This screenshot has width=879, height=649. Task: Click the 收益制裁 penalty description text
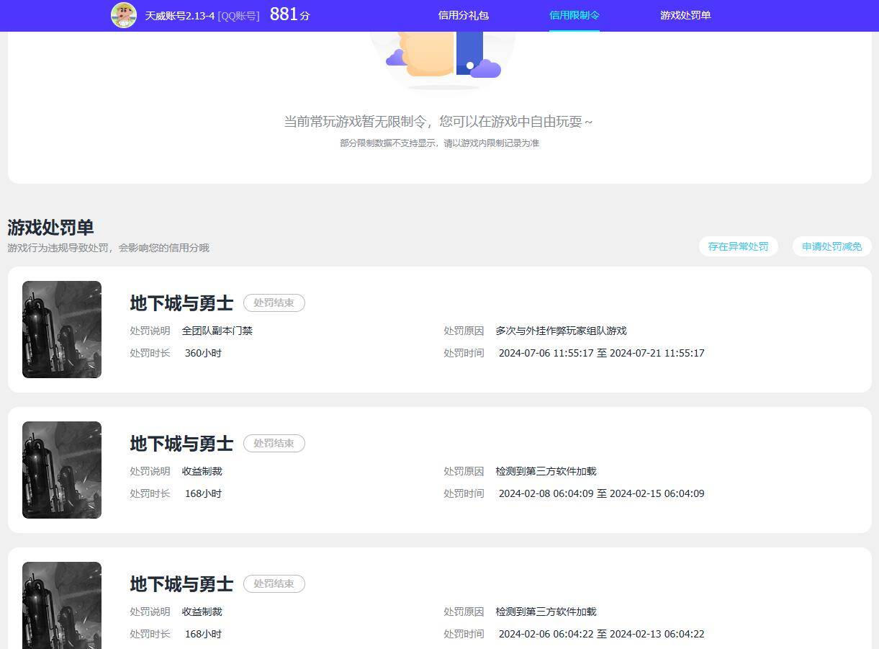(203, 471)
